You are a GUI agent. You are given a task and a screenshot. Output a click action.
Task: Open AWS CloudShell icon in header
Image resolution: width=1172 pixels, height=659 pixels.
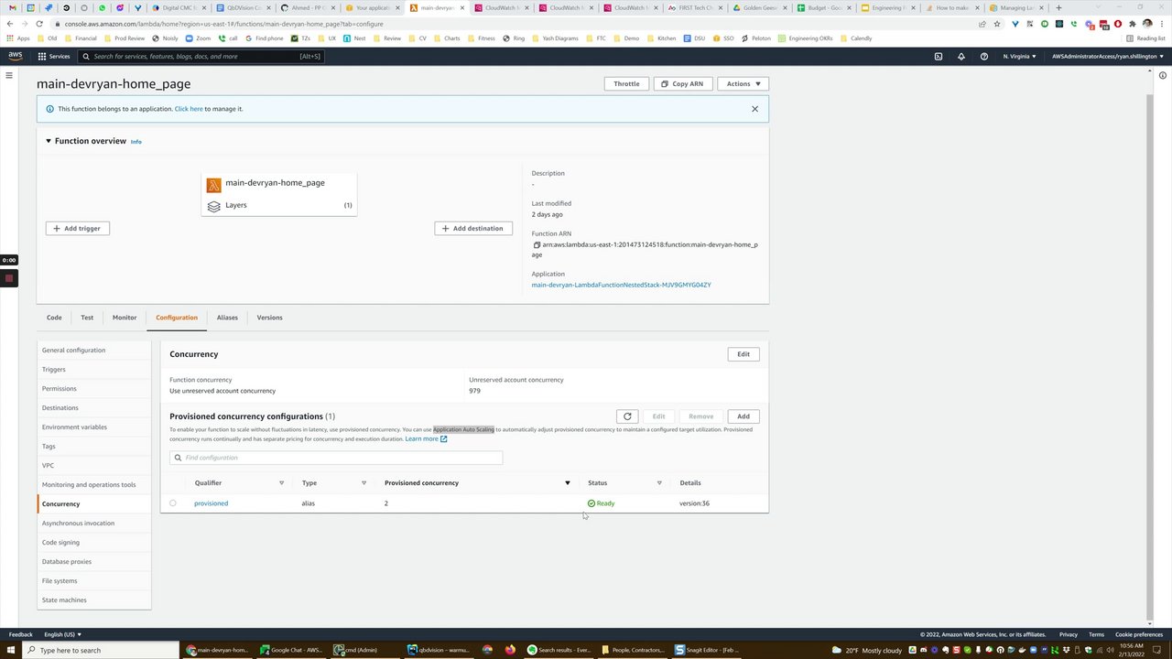[938, 56]
